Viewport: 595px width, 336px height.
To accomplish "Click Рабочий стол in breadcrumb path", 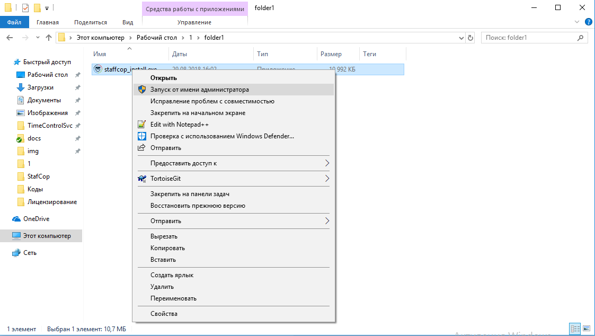I will [x=157, y=38].
